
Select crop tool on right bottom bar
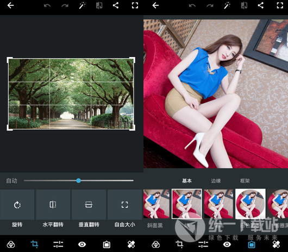179,244
